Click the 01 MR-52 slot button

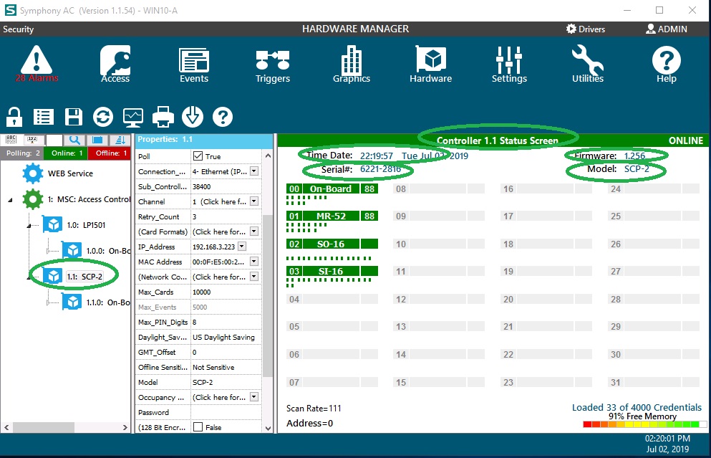tap(332, 216)
